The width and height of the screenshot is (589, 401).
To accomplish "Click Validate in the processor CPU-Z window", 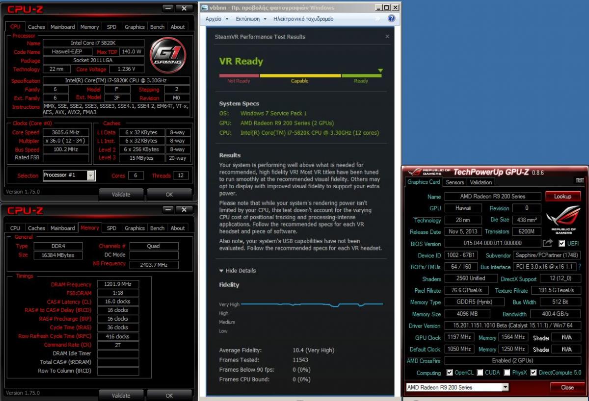I will coord(121,194).
